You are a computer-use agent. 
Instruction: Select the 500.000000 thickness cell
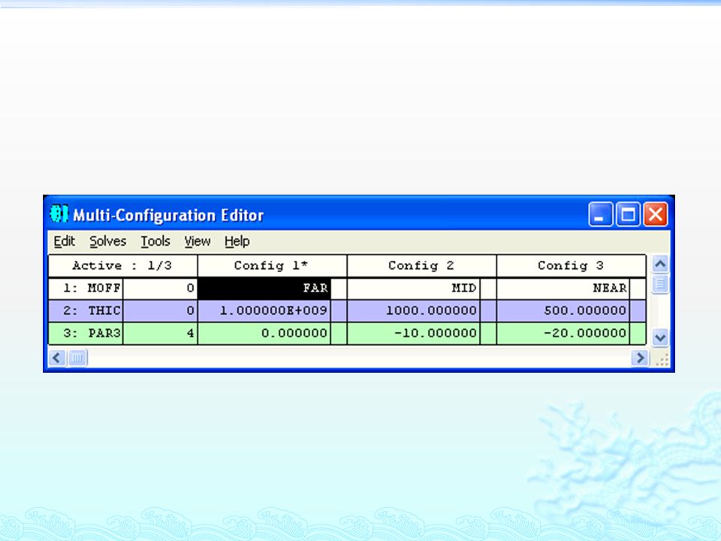point(563,310)
